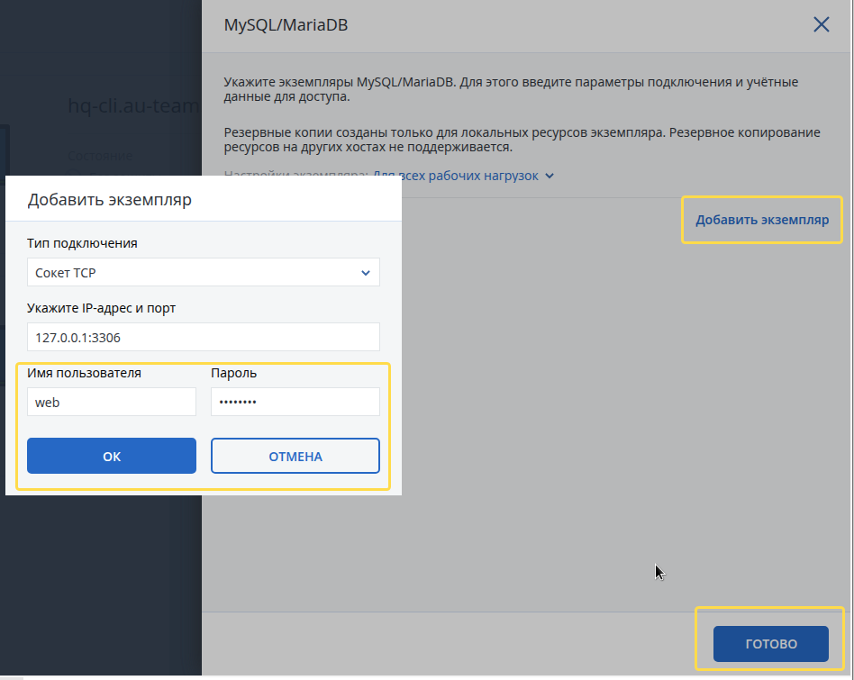Click into the Пароль password field
Screen dimensions: 854x680
295,402
